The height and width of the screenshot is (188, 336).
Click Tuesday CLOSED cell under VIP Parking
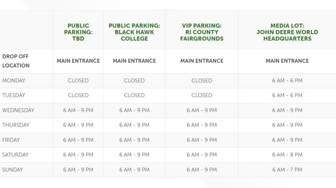click(202, 95)
